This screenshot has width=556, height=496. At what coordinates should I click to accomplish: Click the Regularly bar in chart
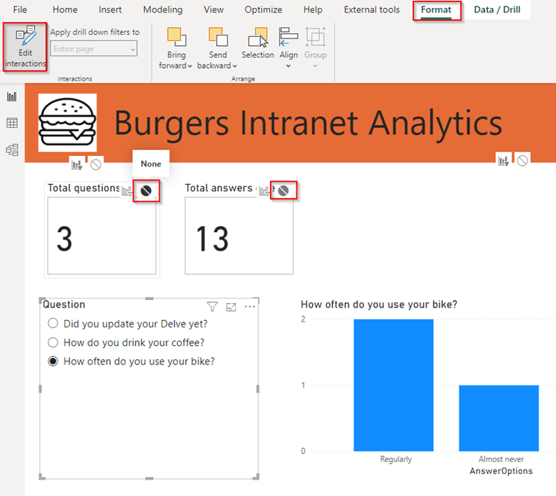tap(393, 385)
